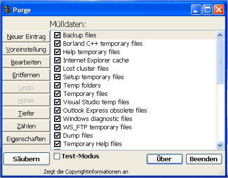
Task: Uncheck the Backup files checkbox
Action: pos(57,35)
